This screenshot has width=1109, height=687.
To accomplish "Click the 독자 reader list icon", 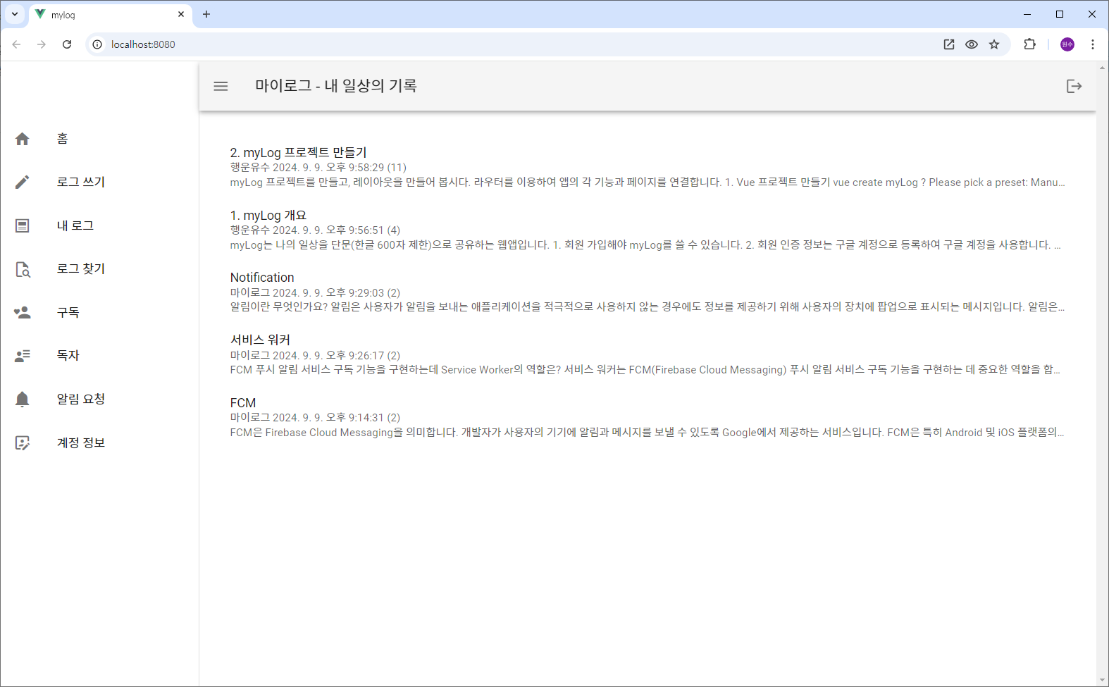I will click(23, 356).
